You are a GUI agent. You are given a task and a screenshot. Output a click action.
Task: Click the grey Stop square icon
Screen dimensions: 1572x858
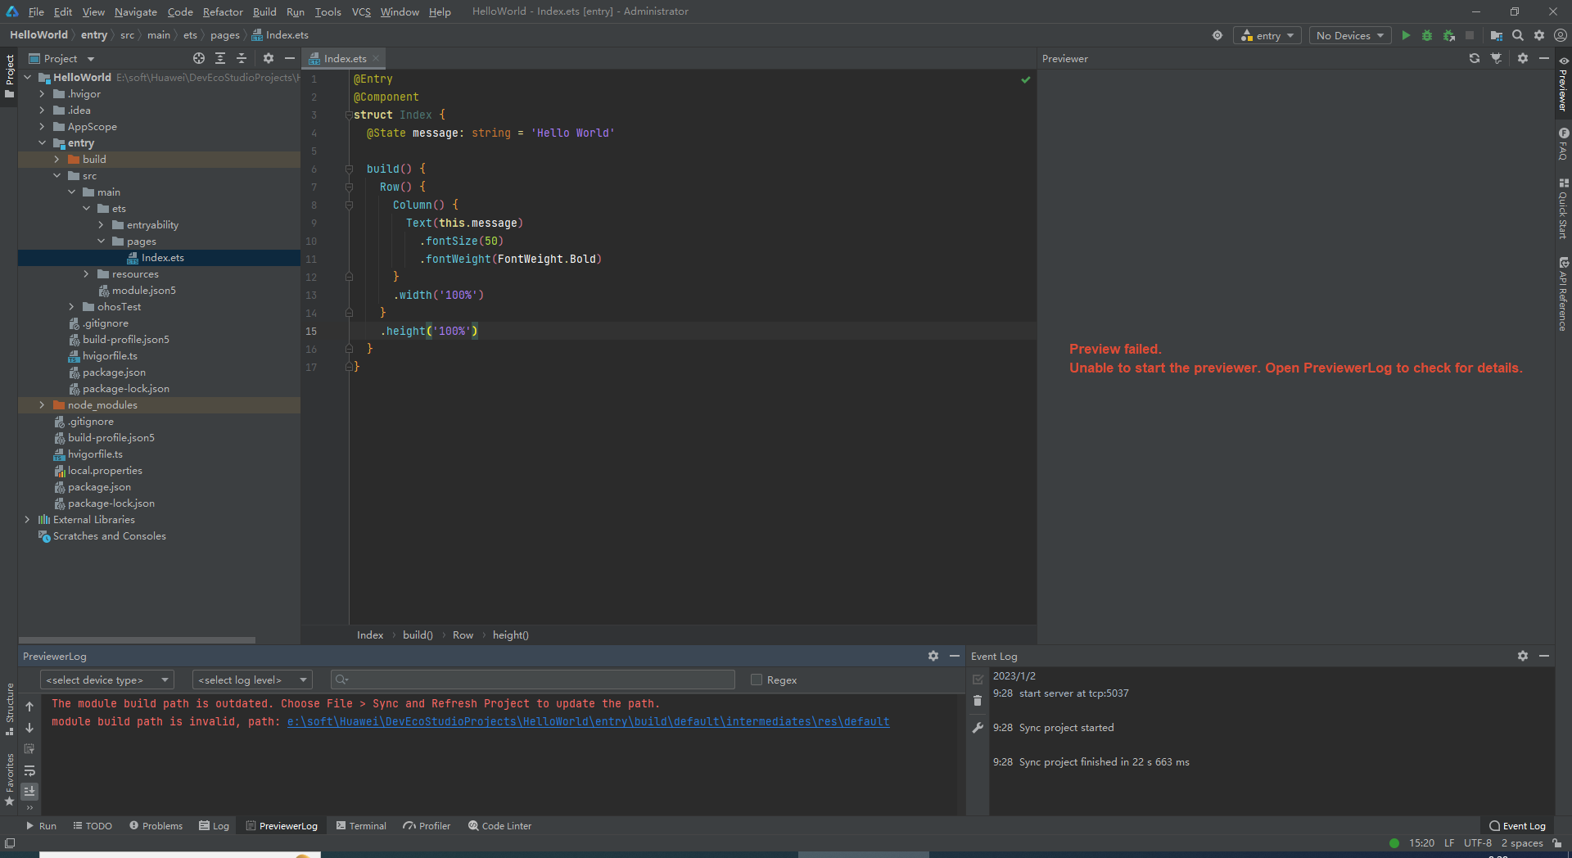[x=1470, y=35]
